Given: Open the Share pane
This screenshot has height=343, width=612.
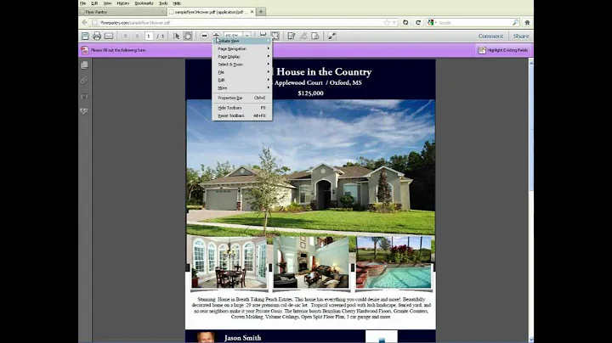Looking at the screenshot, I should 521,36.
